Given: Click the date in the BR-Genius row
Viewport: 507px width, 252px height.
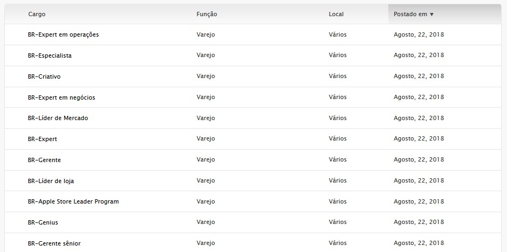Looking at the screenshot, I should pyautogui.click(x=419, y=222).
